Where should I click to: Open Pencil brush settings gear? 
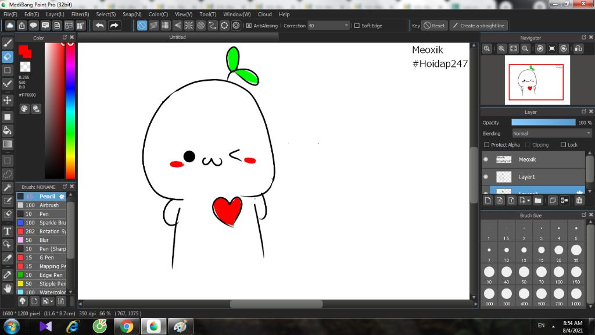coord(62,197)
